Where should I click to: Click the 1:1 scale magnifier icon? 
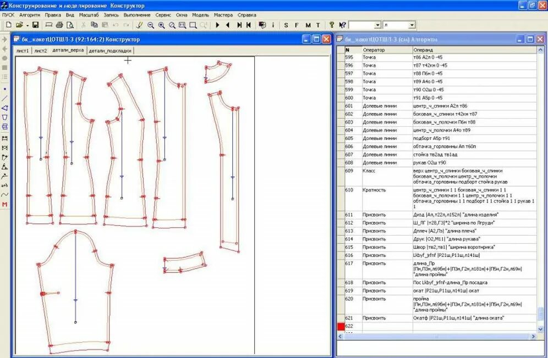[x=182, y=25]
